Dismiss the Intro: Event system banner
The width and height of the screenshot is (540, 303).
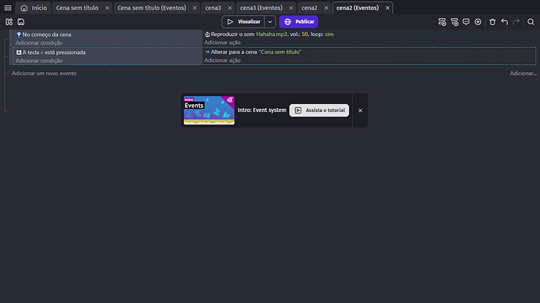point(360,110)
